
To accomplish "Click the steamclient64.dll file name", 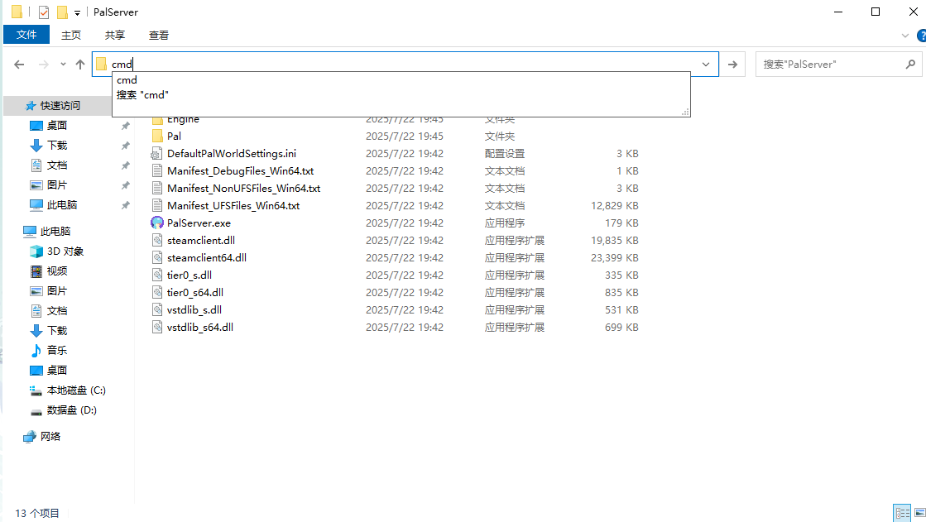I will (x=207, y=258).
